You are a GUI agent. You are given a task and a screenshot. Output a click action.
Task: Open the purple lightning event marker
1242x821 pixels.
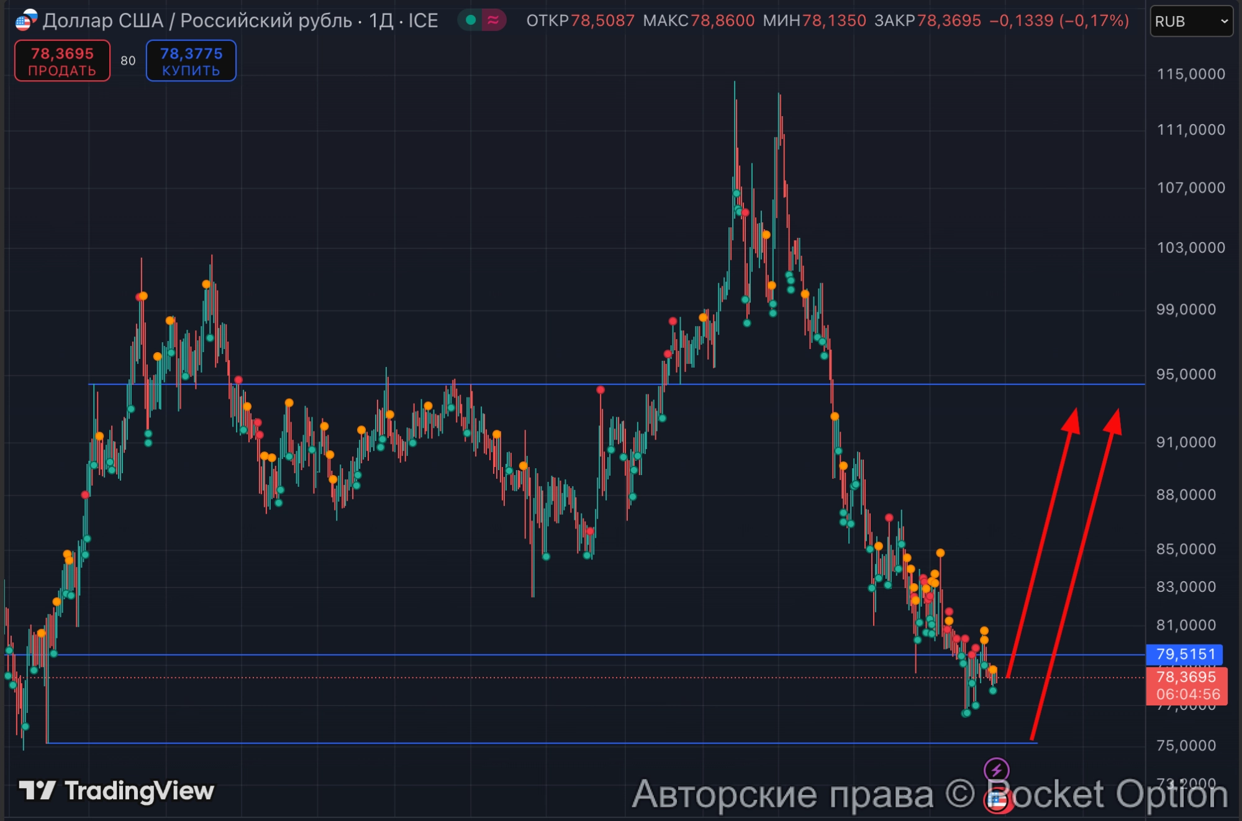click(996, 770)
